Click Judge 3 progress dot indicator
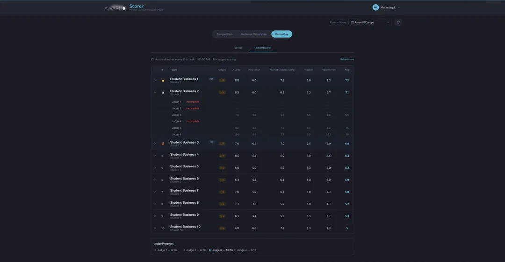This screenshot has height=262, width=505. (210, 250)
